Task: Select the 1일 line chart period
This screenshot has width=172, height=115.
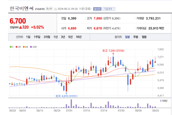Action: click(28, 37)
